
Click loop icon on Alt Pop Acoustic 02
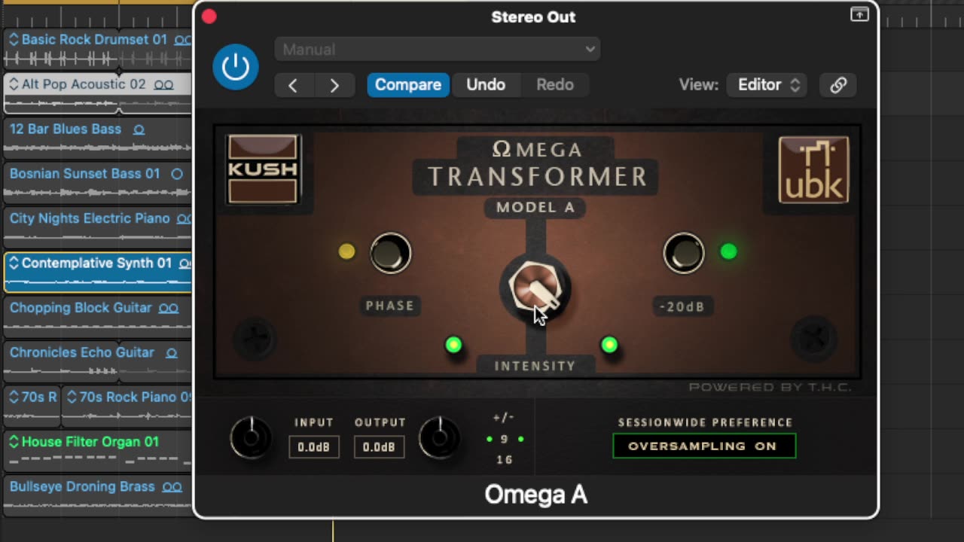[x=163, y=85]
